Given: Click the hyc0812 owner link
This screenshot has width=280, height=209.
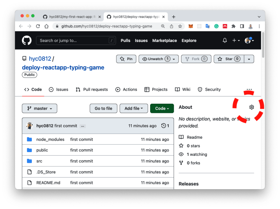Looking at the screenshot, I should [x=40, y=59].
